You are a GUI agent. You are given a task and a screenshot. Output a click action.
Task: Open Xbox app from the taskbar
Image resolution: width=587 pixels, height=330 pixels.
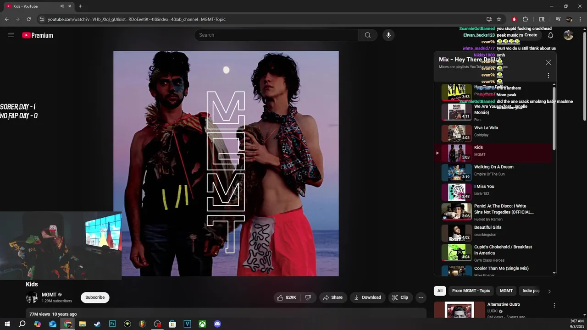[202, 324]
